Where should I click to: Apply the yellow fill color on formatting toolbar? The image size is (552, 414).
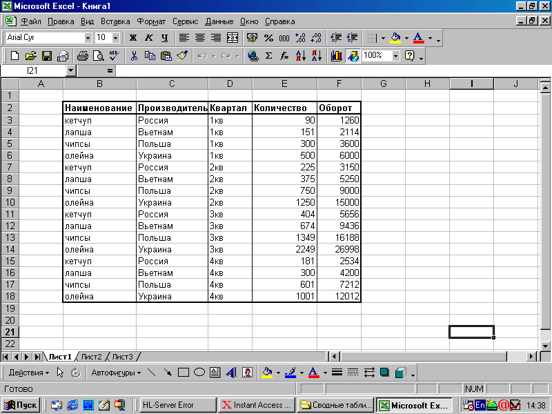(x=395, y=38)
